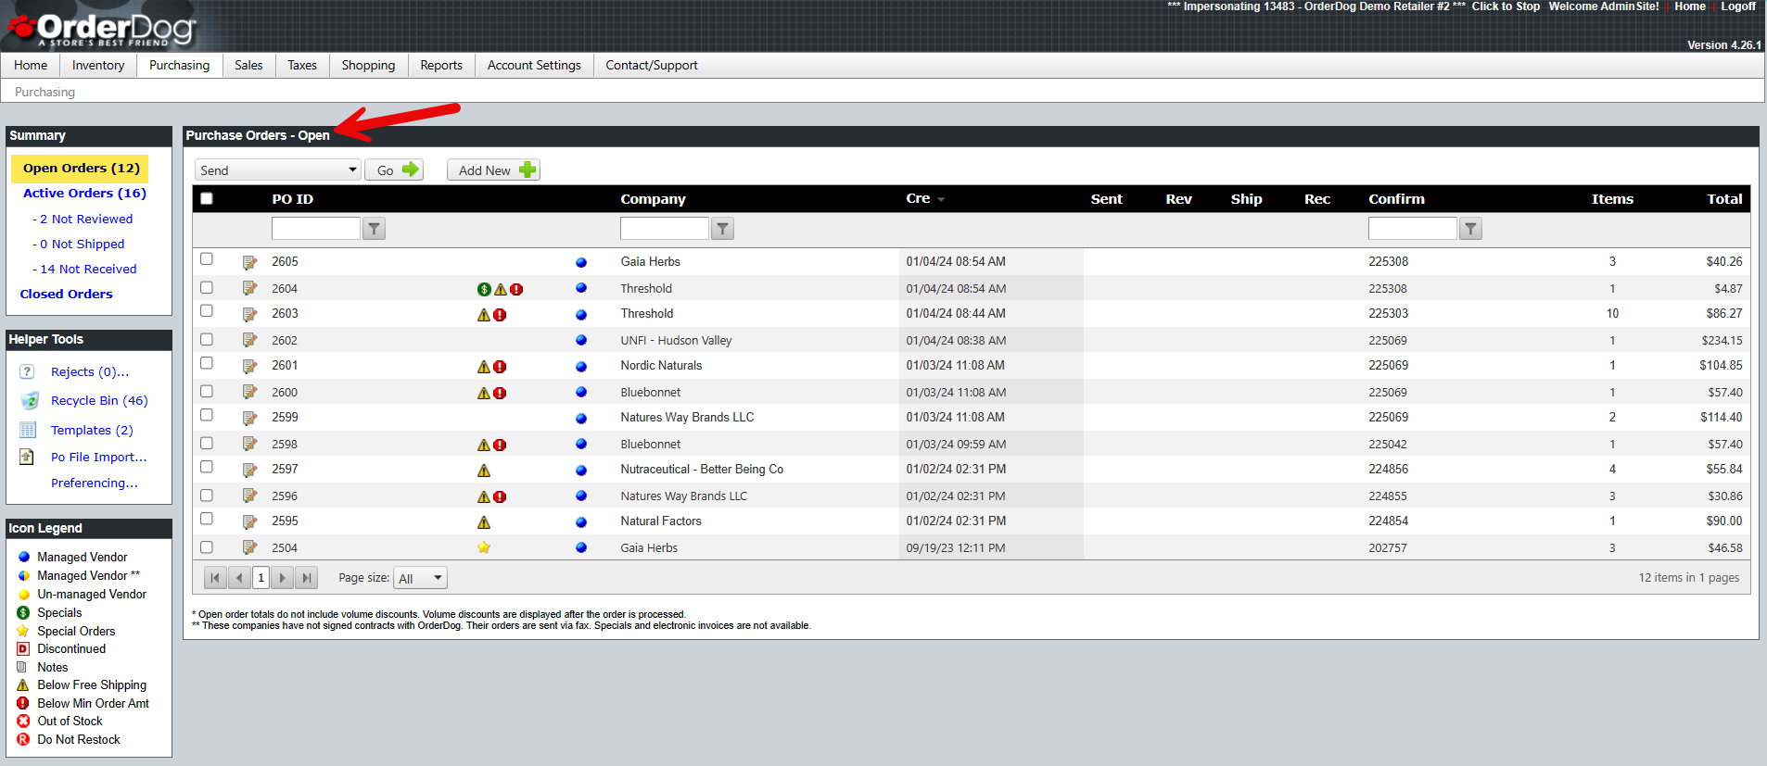Check the box for PO 2504

tap(207, 547)
